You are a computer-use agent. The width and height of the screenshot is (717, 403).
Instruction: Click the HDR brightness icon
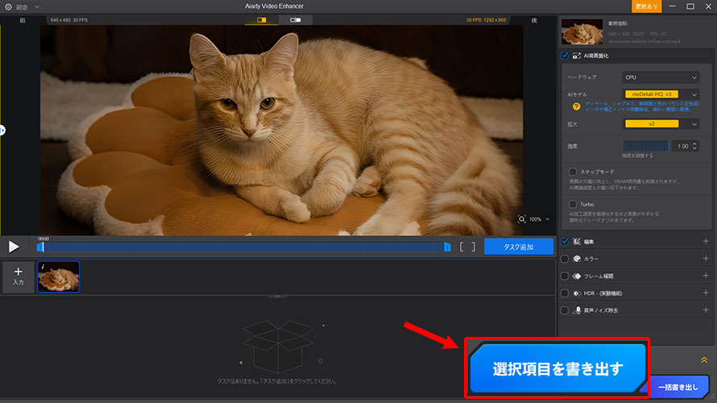click(x=577, y=293)
